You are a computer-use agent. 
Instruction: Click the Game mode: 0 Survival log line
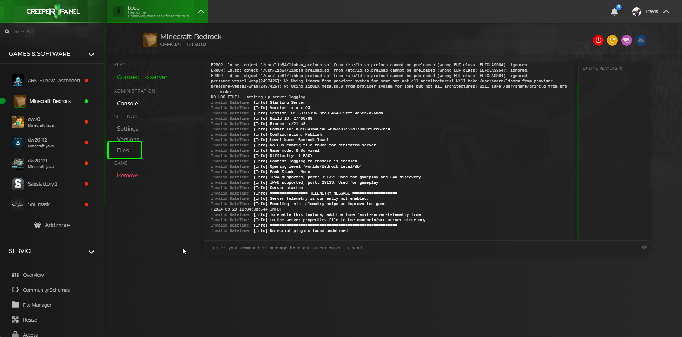(265, 151)
